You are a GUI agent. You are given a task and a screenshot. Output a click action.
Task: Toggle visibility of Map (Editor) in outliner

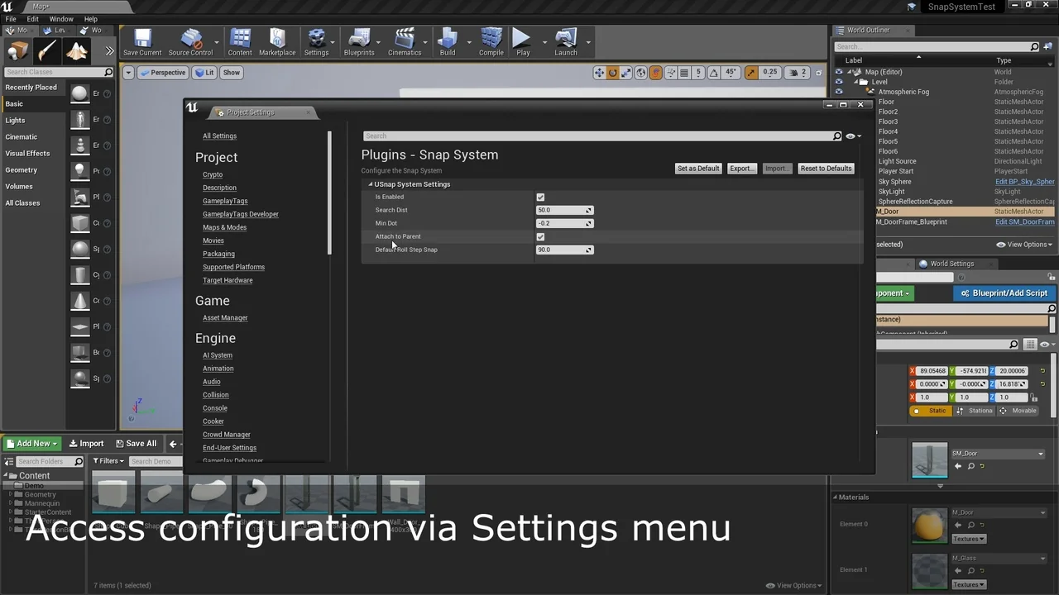[x=839, y=72]
